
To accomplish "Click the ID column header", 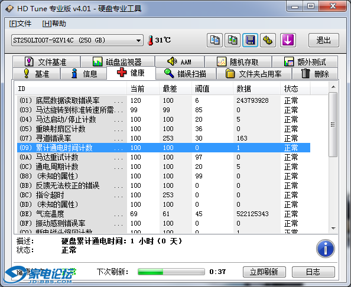I will pyautogui.click(x=70, y=89).
